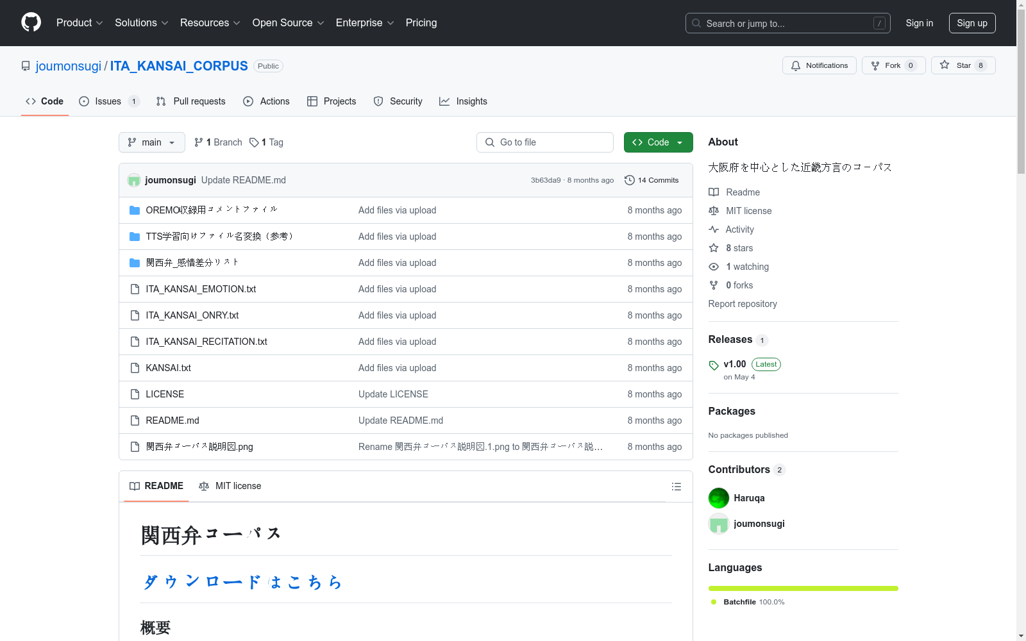
Task: Open the Contributors heading link
Action: (746, 470)
